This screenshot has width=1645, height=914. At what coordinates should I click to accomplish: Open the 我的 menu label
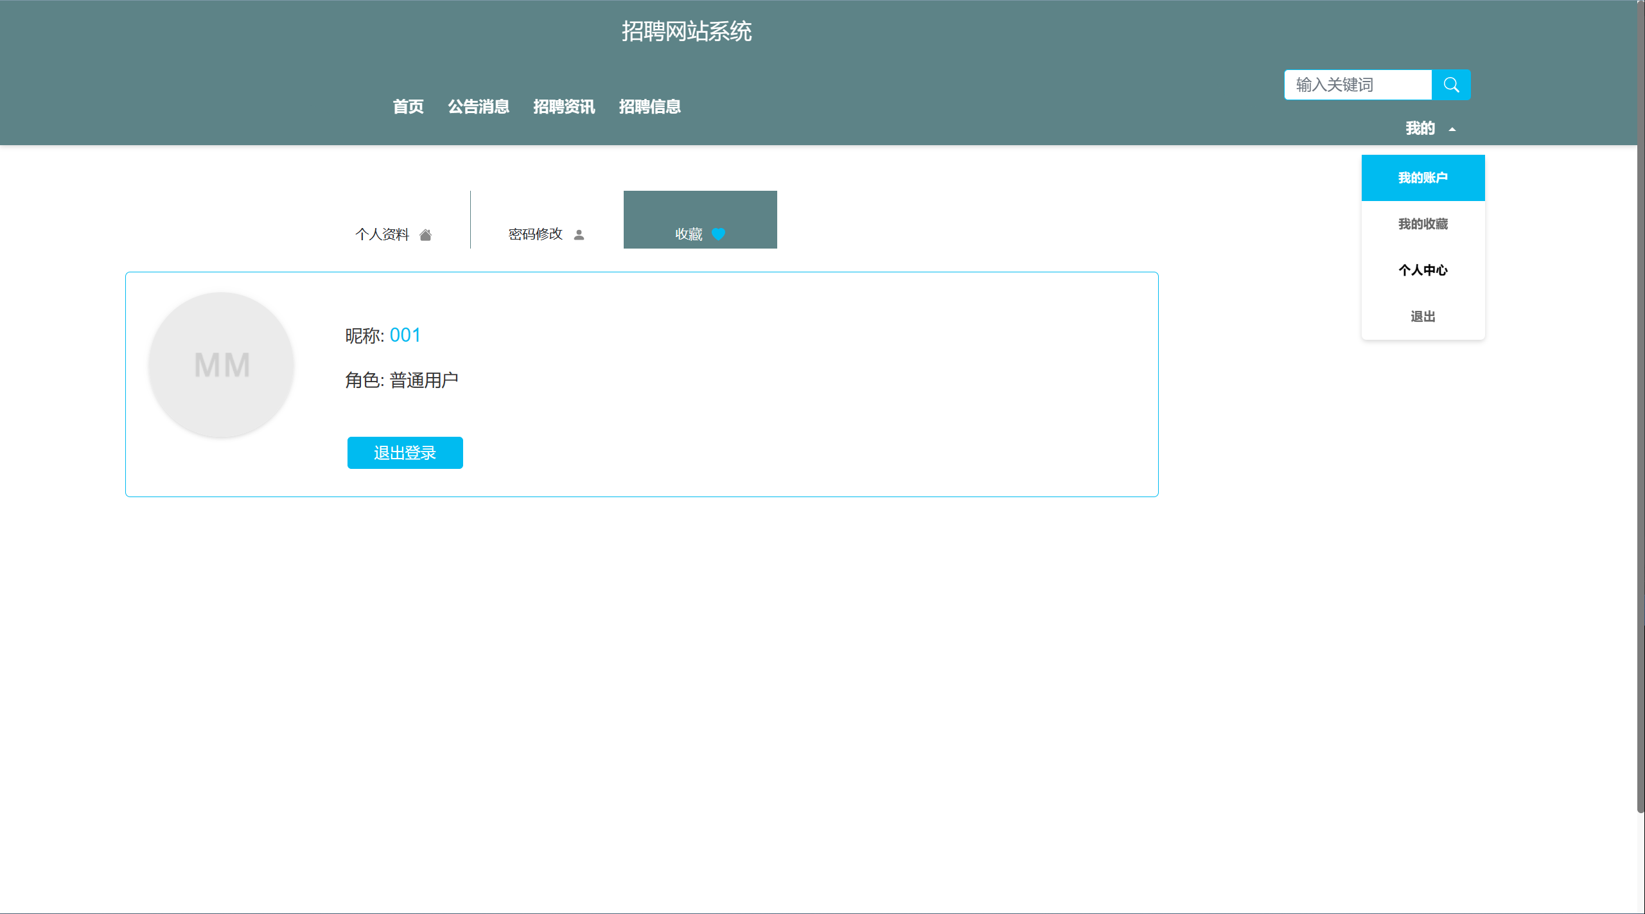[1420, 128]
